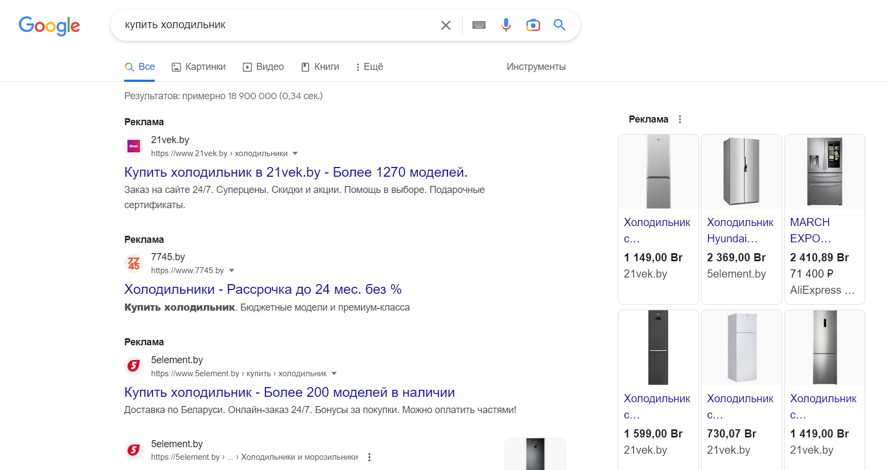The height and width of the screenshot is (470, 888).
Task: Click the price 2 410,89 Br
Action: 820,257
